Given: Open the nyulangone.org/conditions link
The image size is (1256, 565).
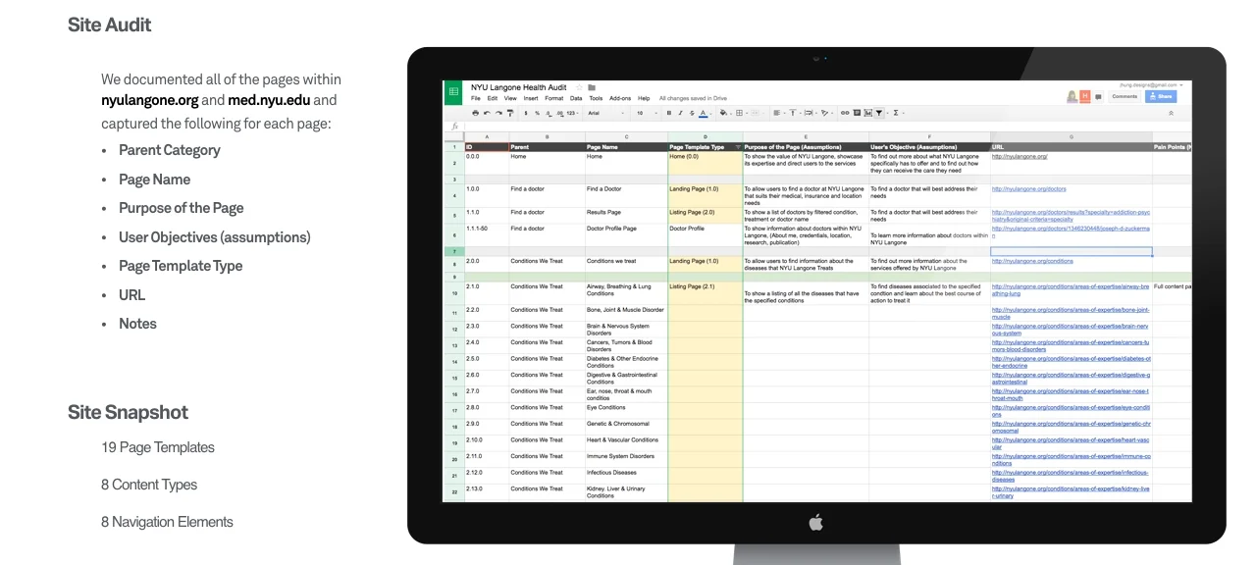Looking at the screenshot, I should click(x=1032, y=262).
